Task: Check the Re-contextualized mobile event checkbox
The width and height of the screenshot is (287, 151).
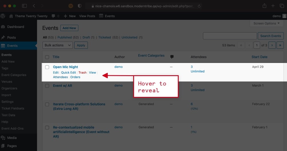Action: click(x=47, y=127)
